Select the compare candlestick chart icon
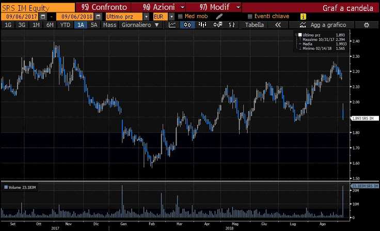Screen dimensions: 380x231 217,25
